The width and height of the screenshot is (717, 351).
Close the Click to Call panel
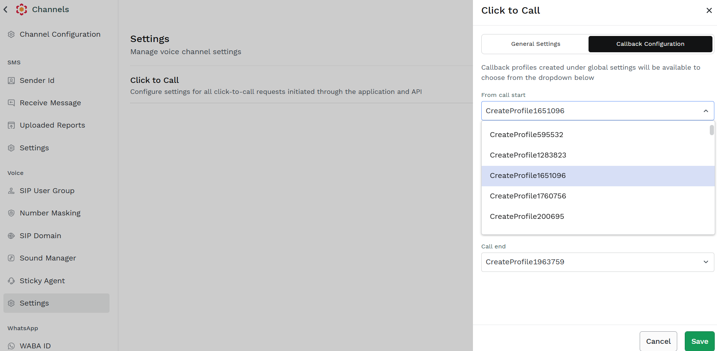[x=709, y=11]
